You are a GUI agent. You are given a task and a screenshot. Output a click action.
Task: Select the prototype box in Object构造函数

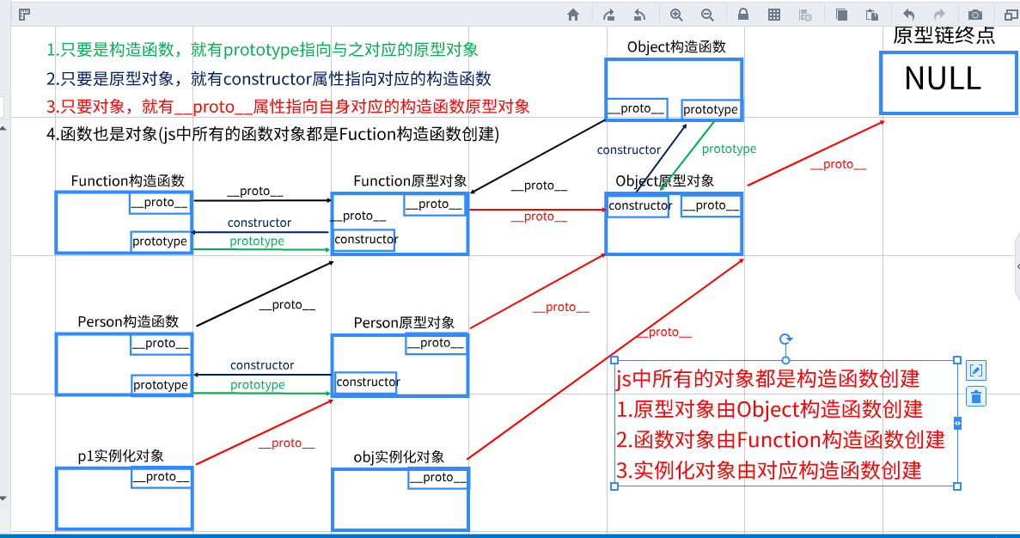click(x=711, y=109)
